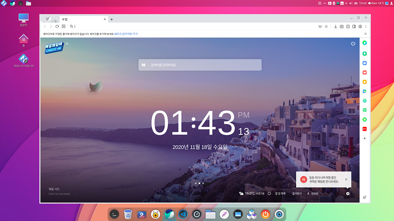394x221 pixels.
Task: Dismiss the bookmark bar notice
Action: (365, 34)
